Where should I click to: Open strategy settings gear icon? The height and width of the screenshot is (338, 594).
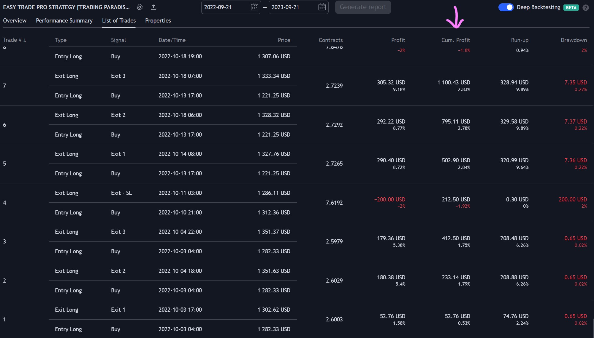pyautogui.click(x=140, y=7)
